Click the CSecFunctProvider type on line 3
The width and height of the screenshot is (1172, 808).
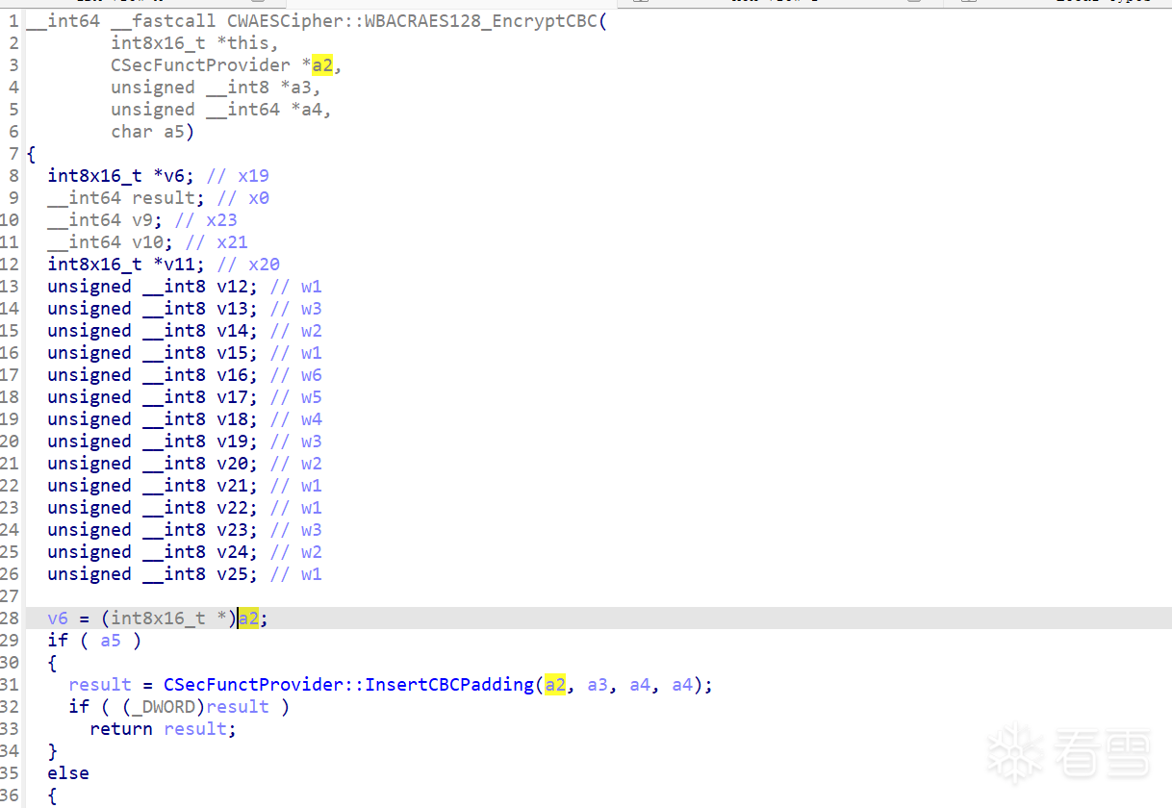coord(200,64)
